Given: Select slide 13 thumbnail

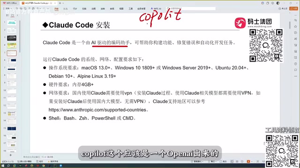Looking at the screenshot, I should (12, 113).
